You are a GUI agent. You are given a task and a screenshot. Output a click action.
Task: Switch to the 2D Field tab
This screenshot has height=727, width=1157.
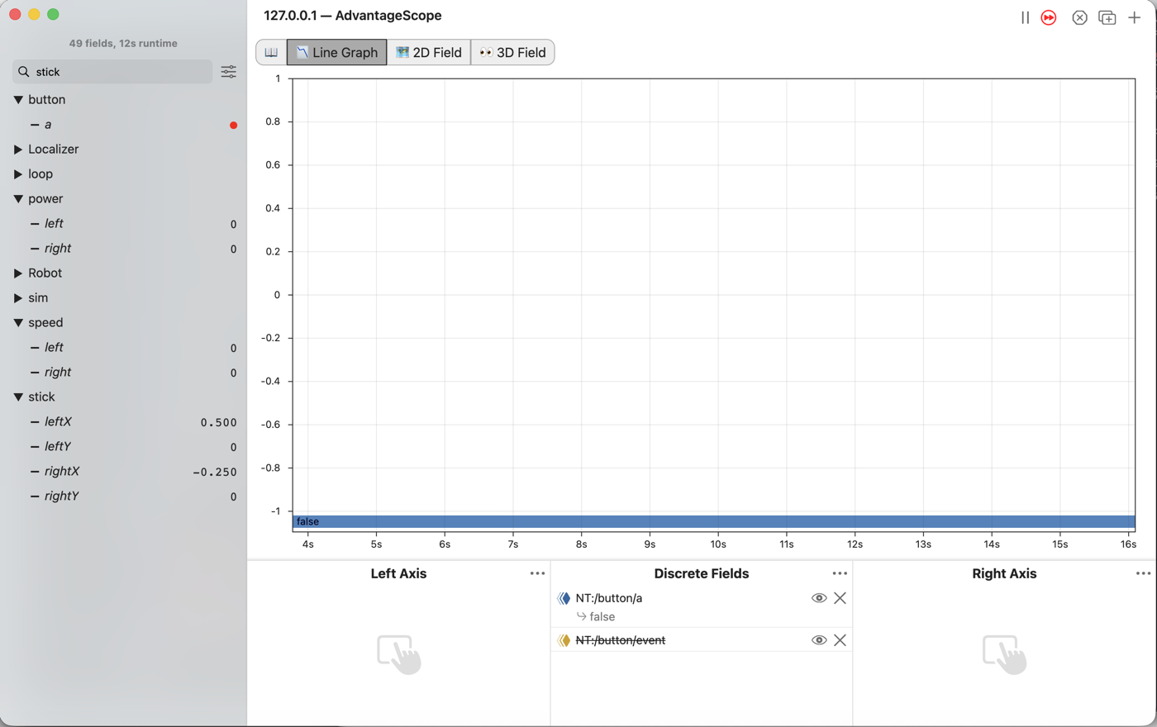(429, 52)
